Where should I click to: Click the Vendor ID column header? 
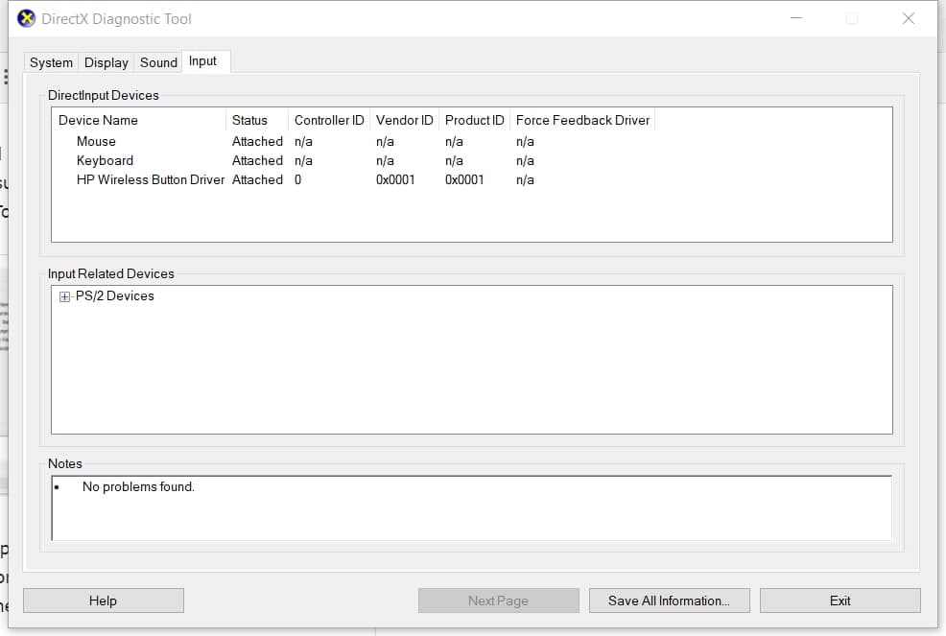coord(404,120)
